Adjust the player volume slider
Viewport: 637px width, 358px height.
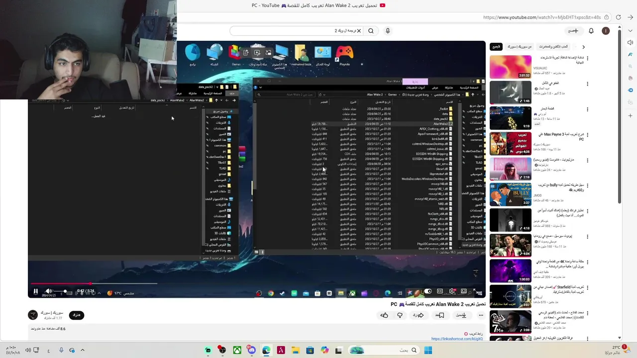pos(60,291)
